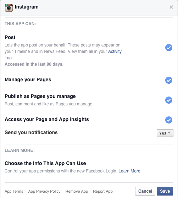178x198 pixels.
Task: Click the Remove App link
Action: [x=77, y=191]
